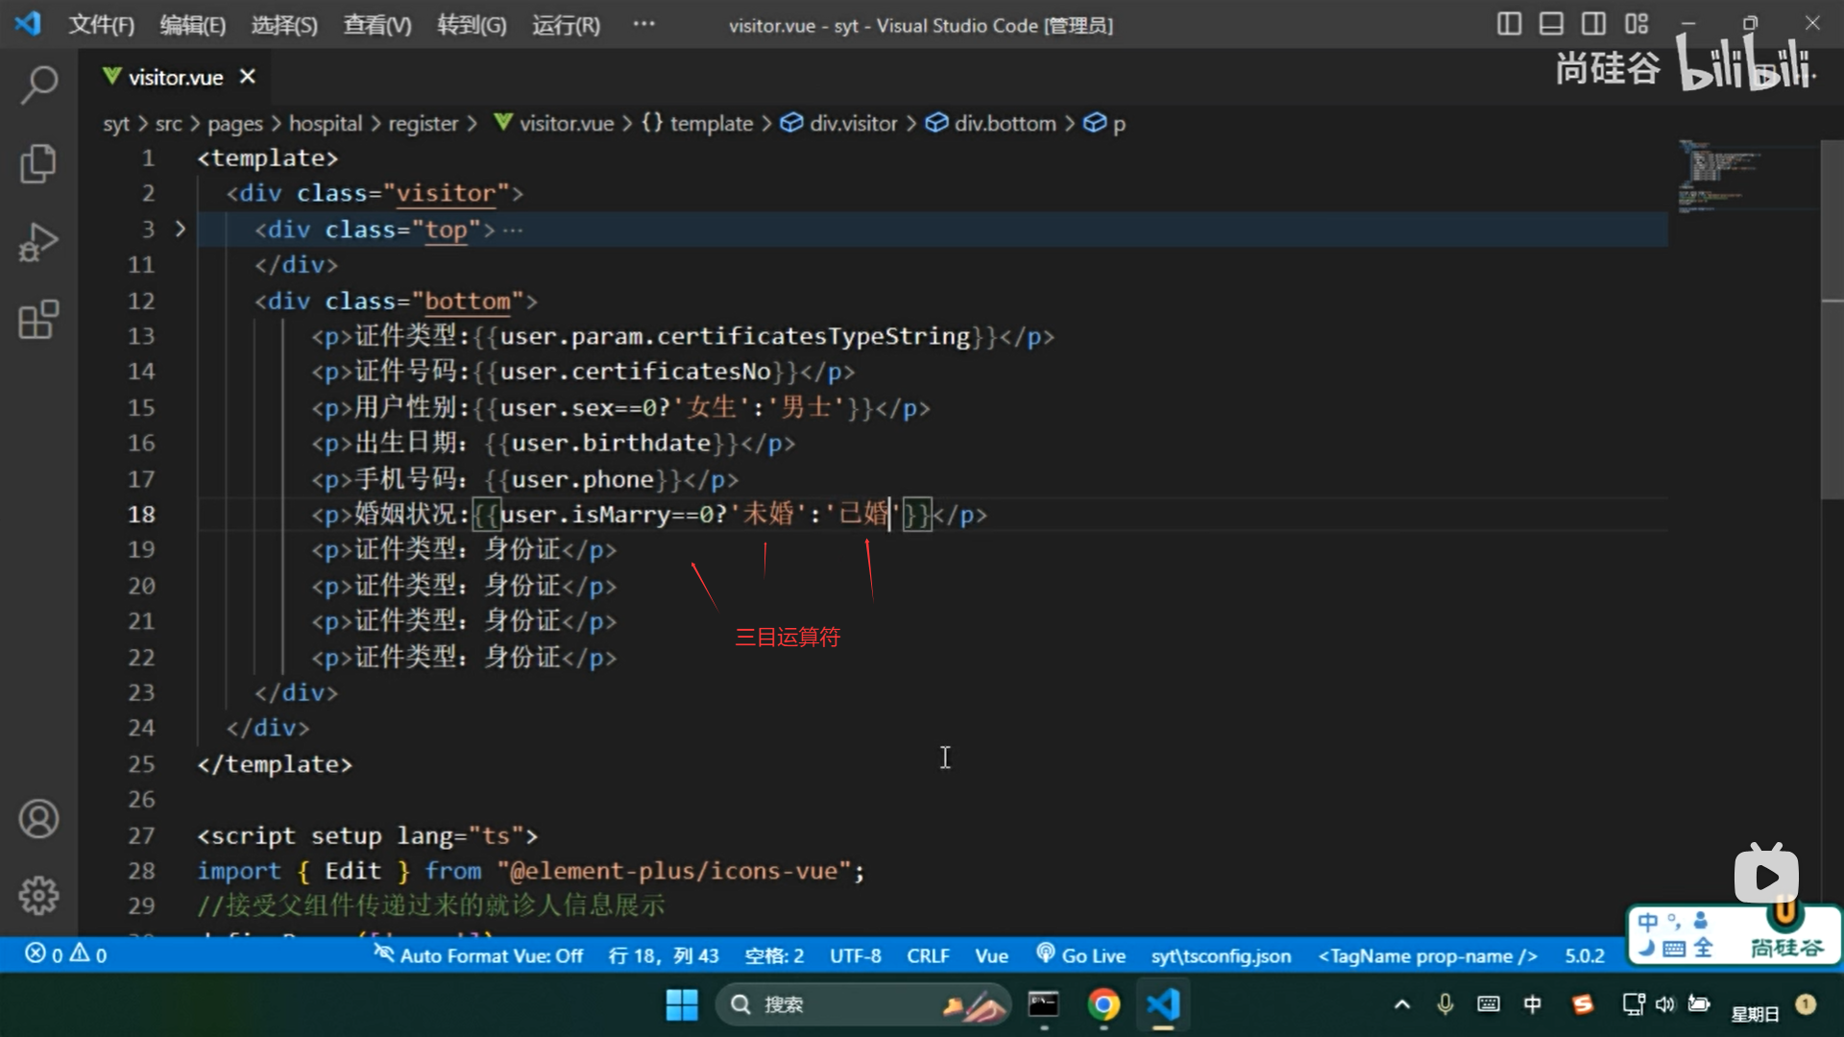This screenshot has height=1037, width=1844.
Task: Toggle Auto Format Vue Off status
Action: coord(478,955)
